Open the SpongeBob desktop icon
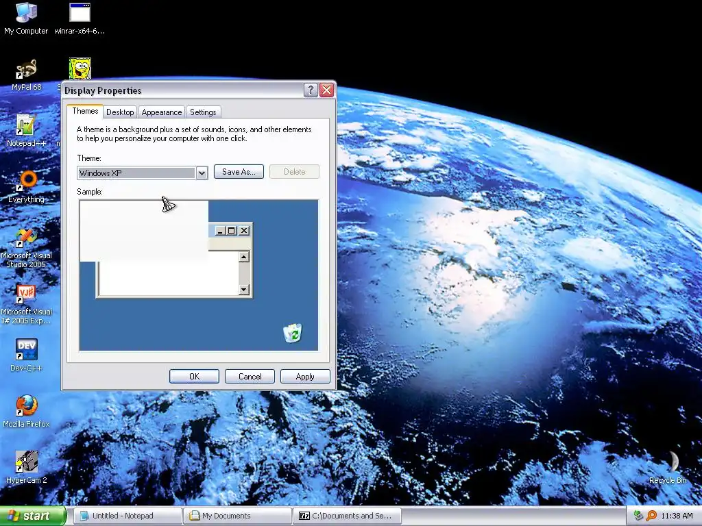 point(80,68)
